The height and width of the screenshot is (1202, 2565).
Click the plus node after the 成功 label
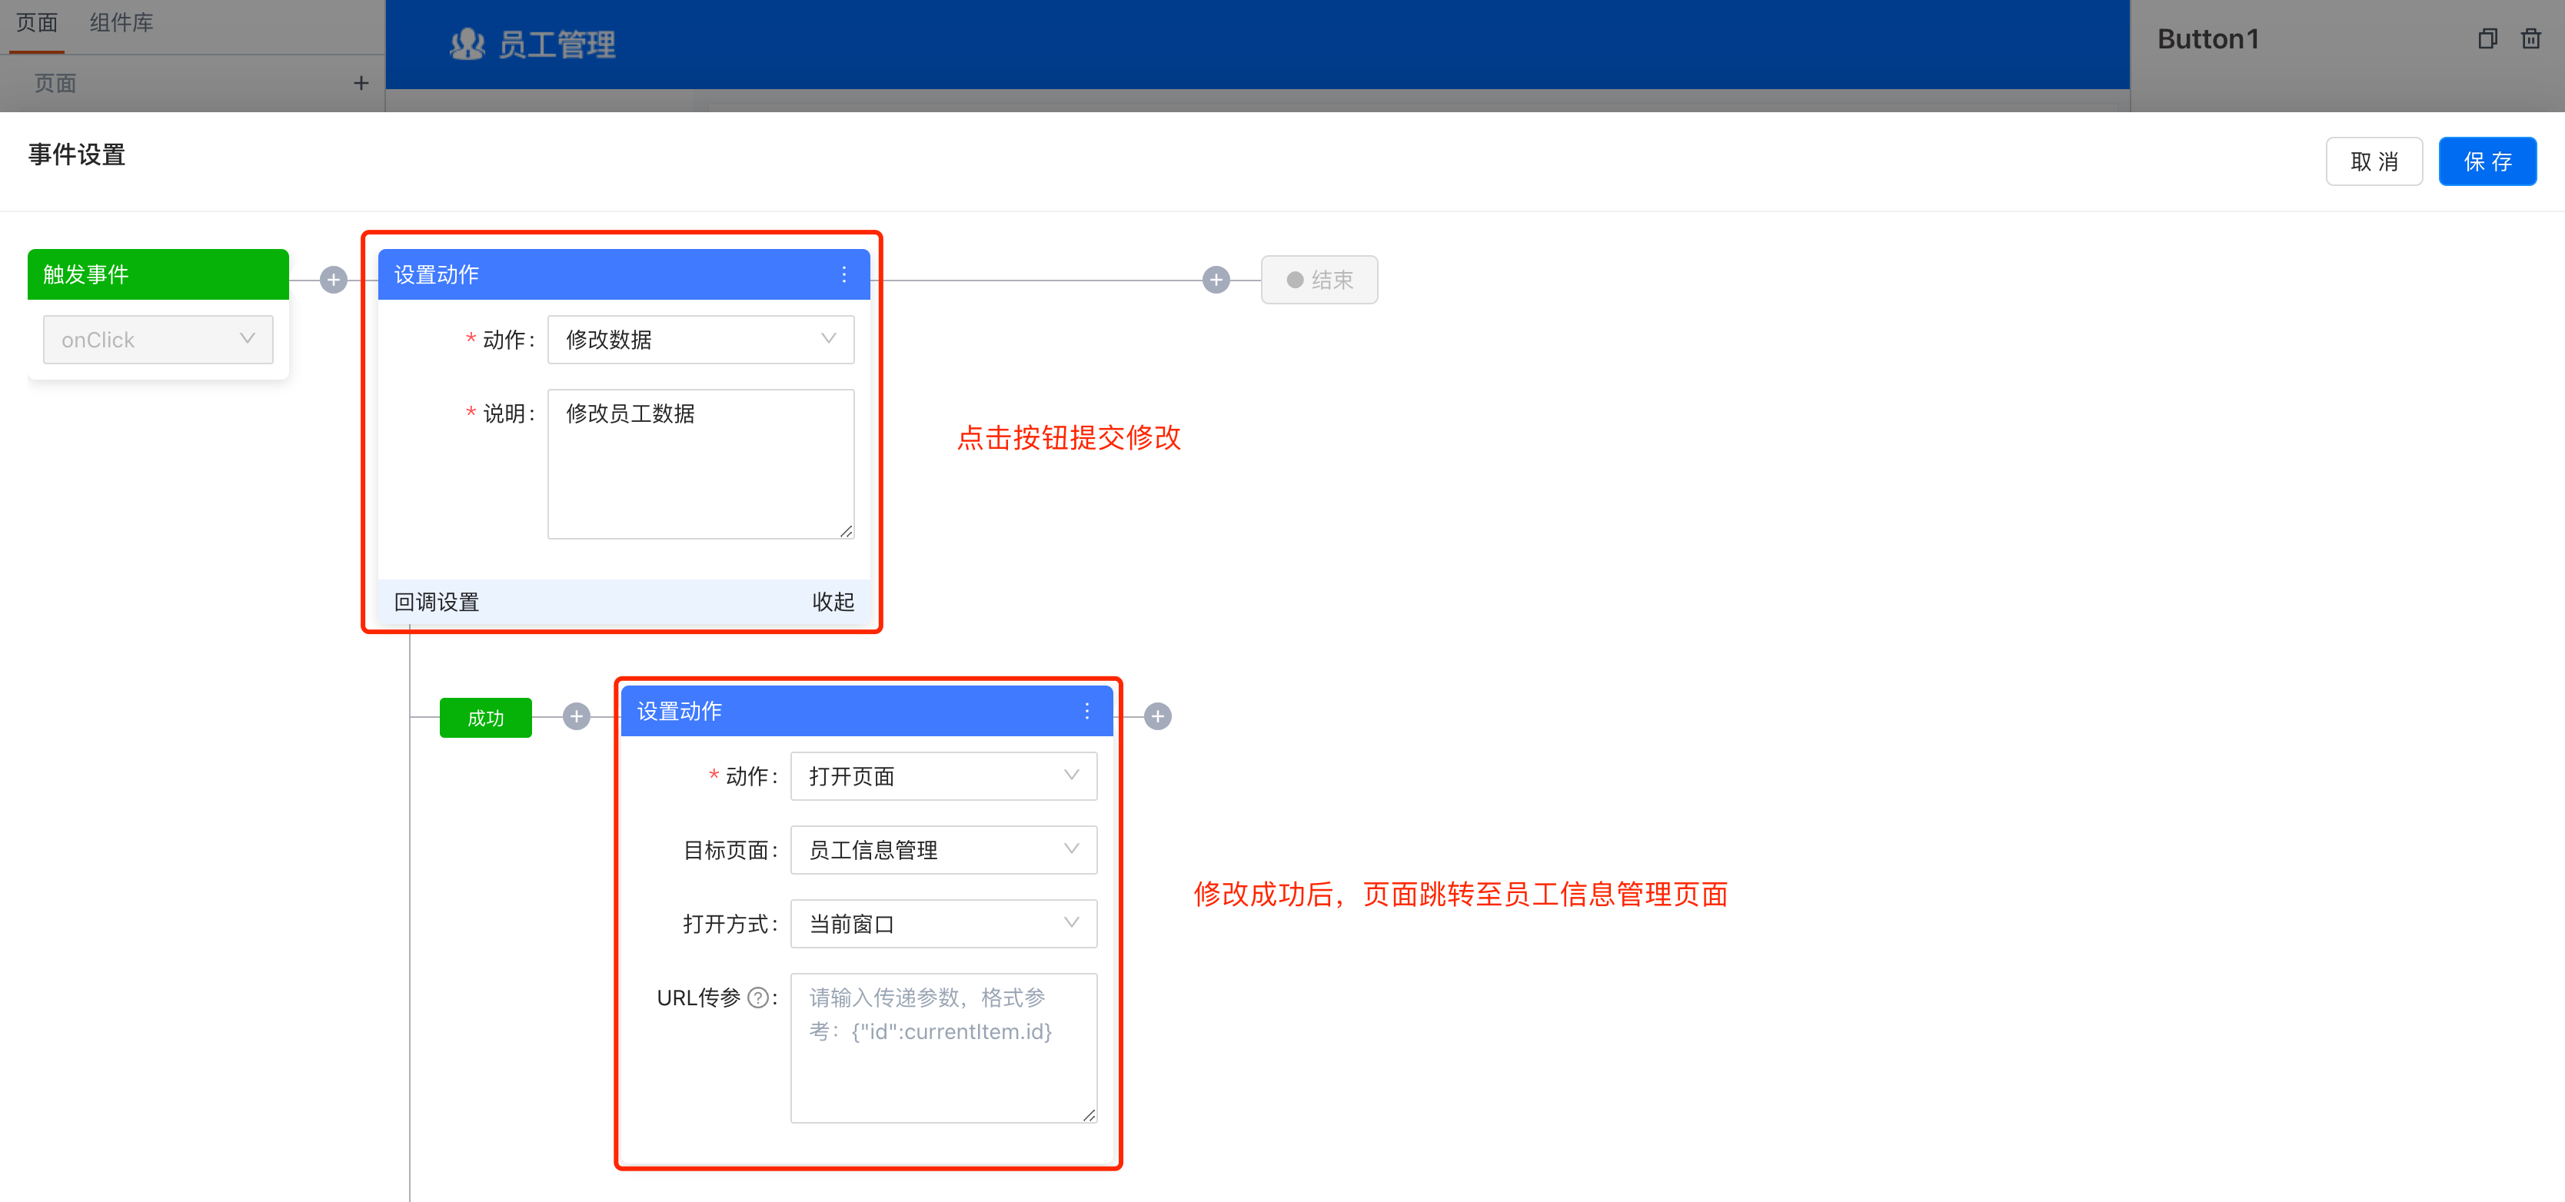[577, 716]
